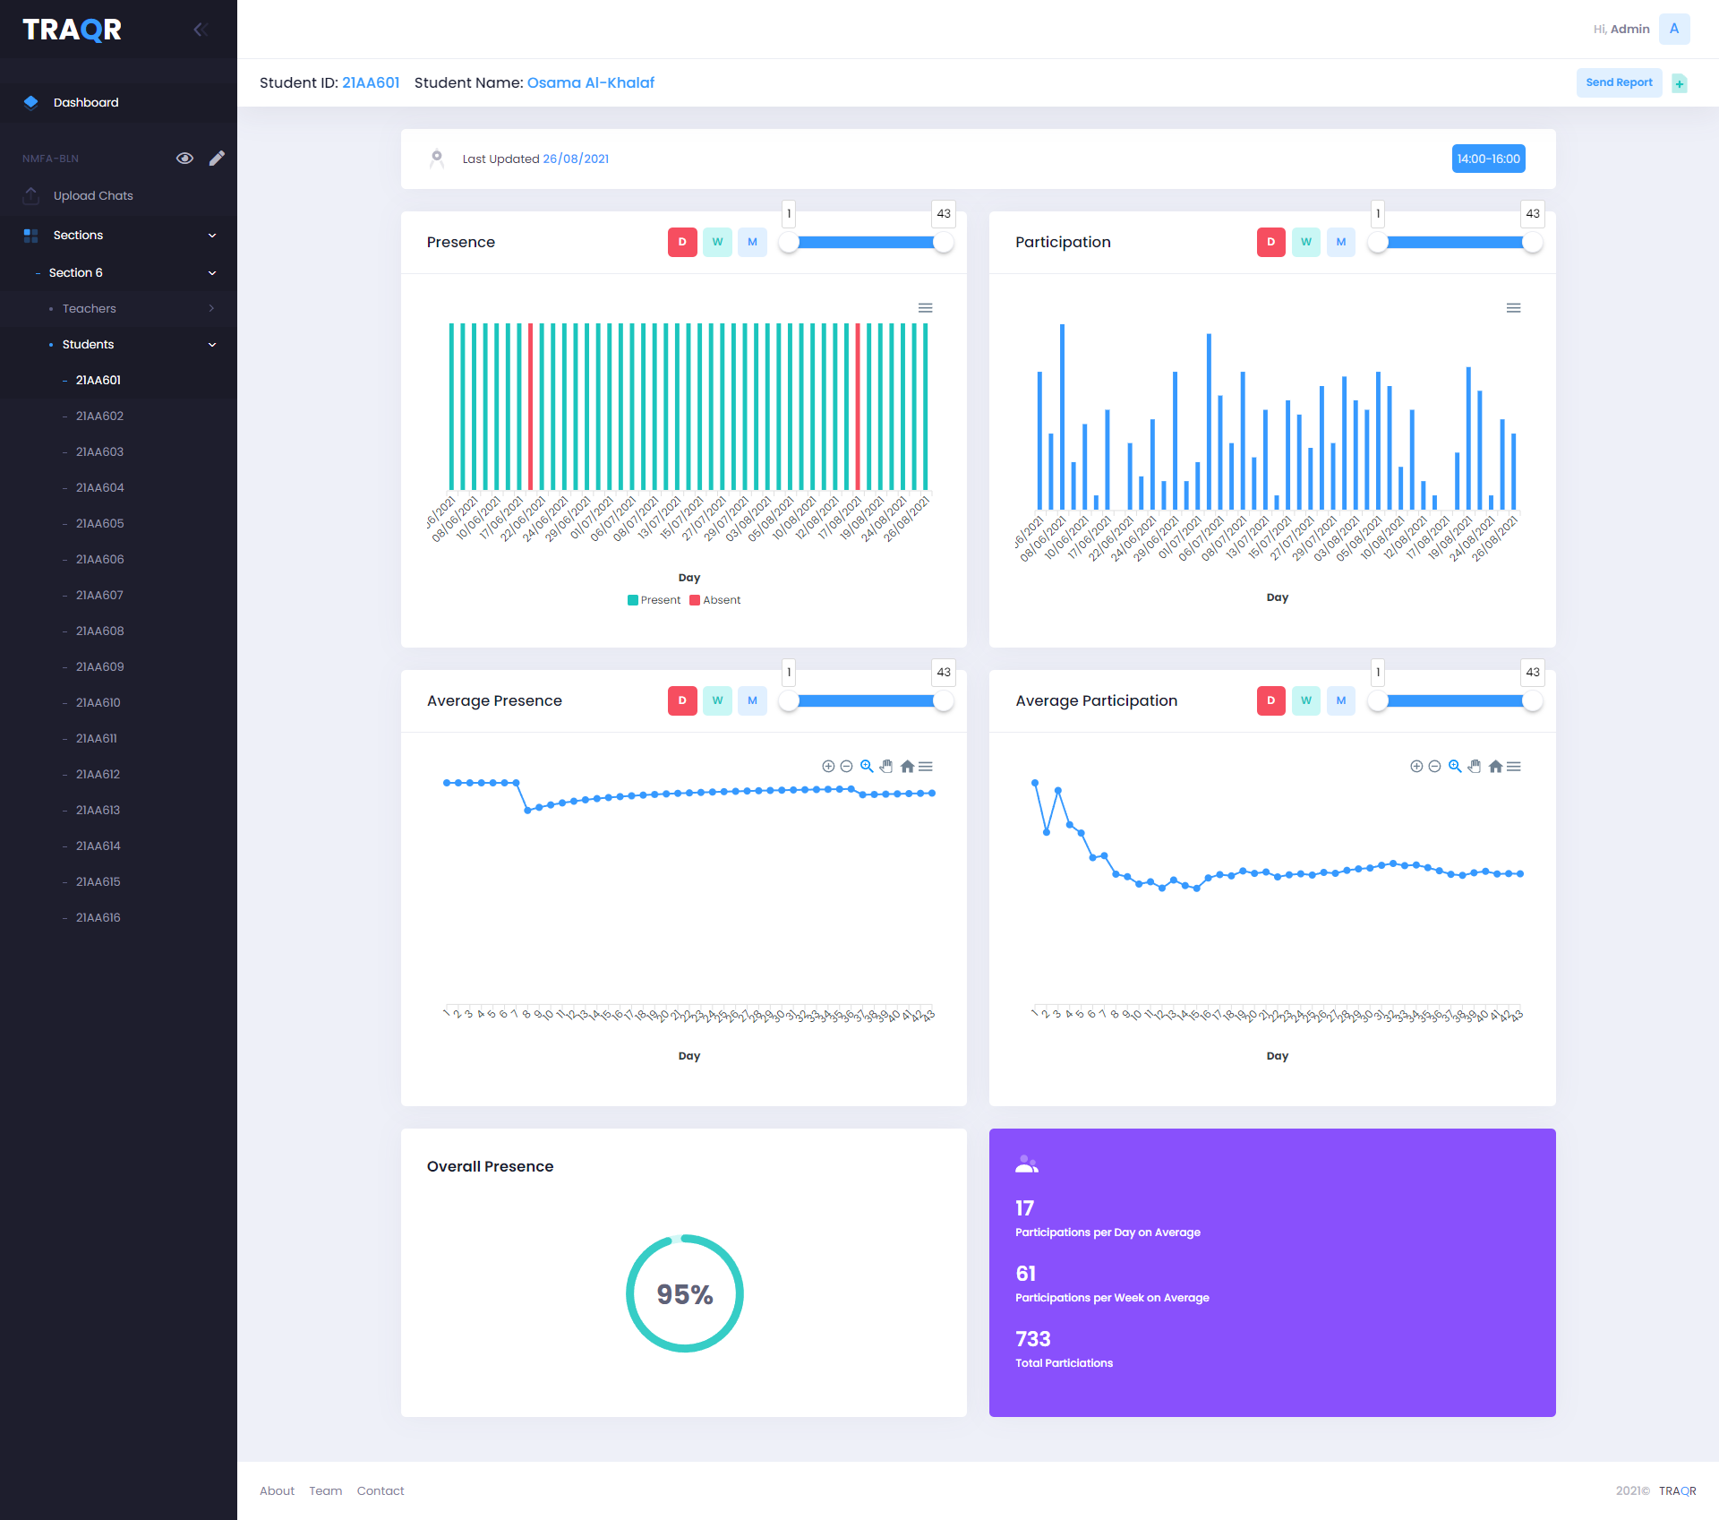Select Weekly (W) view for Presence
Viewport: 1719px width, 1520px height.
click(717, 242)
